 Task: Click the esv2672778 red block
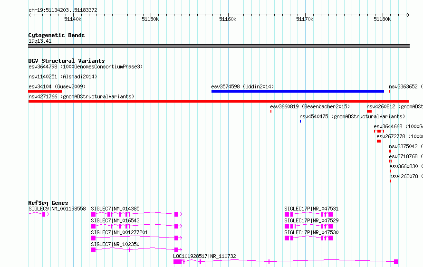click(379, 141)
